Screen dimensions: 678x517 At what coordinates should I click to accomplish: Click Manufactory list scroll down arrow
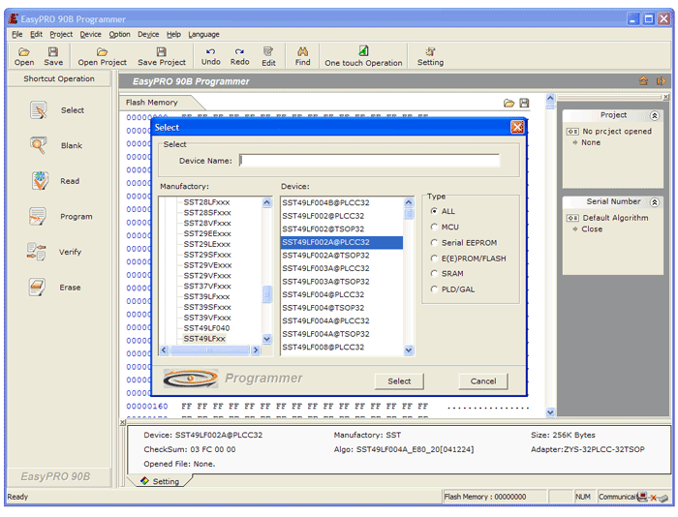tap(266, 339)
